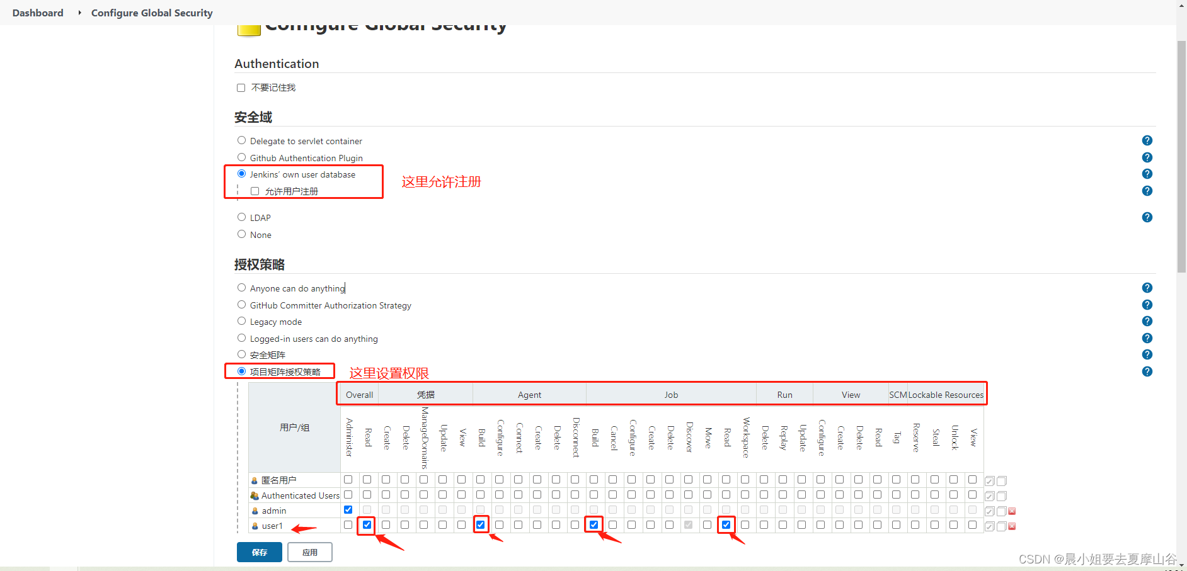Choose the 安全矩阵 radio option
Viewport: 1187px width, 571px height.
[x=241, y=354]
